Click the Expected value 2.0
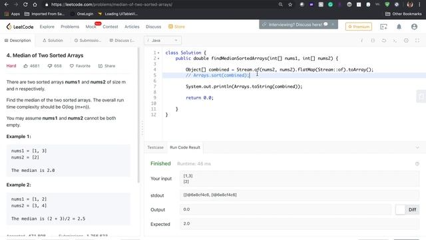 point(186,223)
